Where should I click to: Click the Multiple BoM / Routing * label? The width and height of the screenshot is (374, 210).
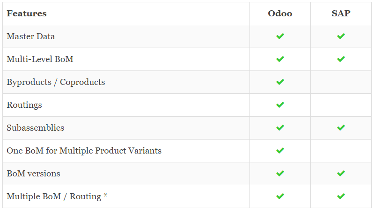point(57,196)
